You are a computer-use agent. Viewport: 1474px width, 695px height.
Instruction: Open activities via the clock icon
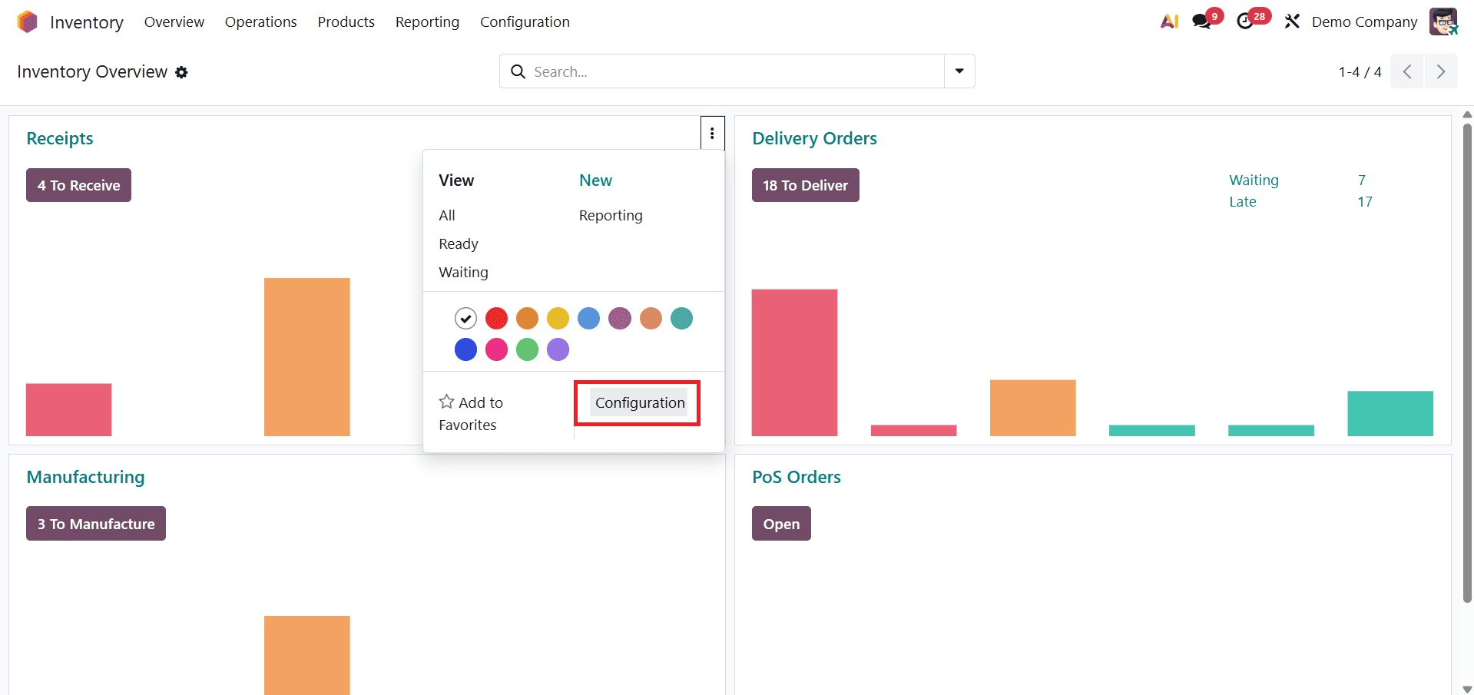(x=1246, y=21)
